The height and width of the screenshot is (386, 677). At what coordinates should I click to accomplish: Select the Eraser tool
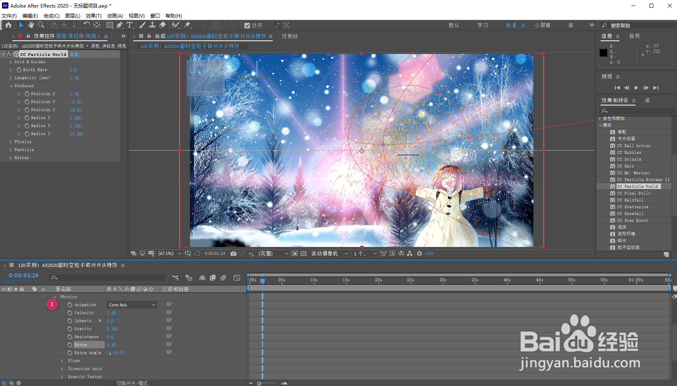162,25
